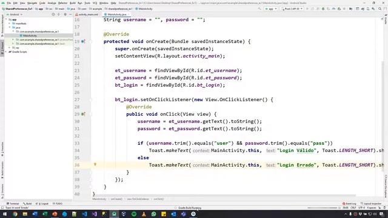Collapse the app module tree node
The height and width of the screenshot is (218, 388).
click(6, 19)
